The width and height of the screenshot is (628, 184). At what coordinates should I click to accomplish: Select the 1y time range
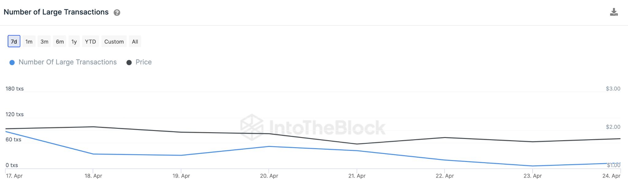click(x=74, y=41)
